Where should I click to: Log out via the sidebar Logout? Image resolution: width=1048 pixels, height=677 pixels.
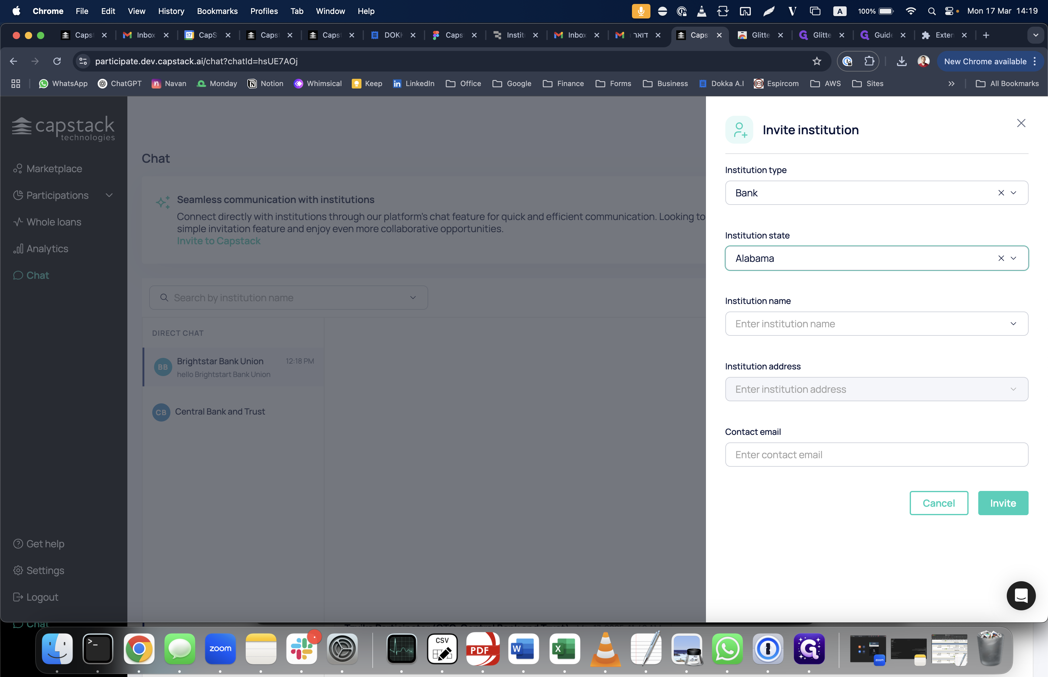point(35,597)
